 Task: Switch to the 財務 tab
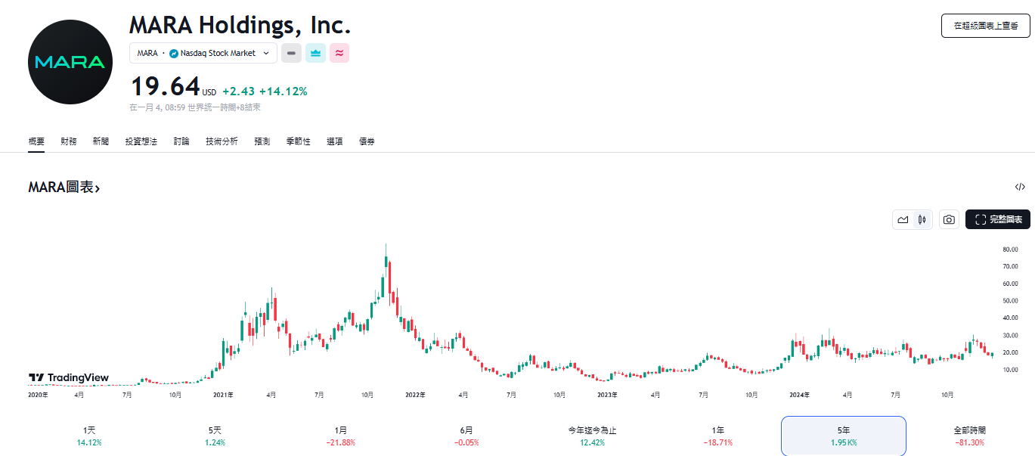[x=69, y=141]
